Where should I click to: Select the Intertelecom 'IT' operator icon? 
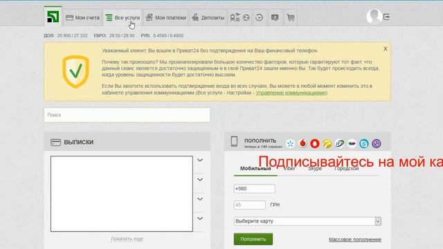(x=339, y=144)
